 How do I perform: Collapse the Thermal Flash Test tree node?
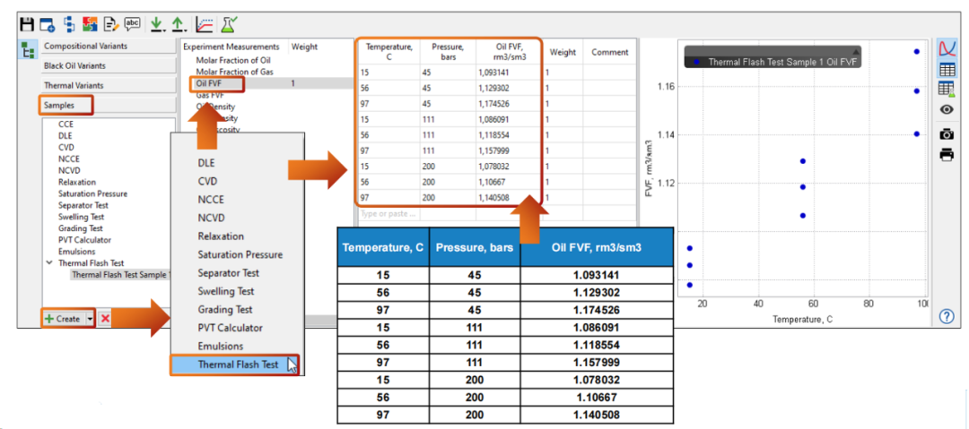click(x=49, y=263)
